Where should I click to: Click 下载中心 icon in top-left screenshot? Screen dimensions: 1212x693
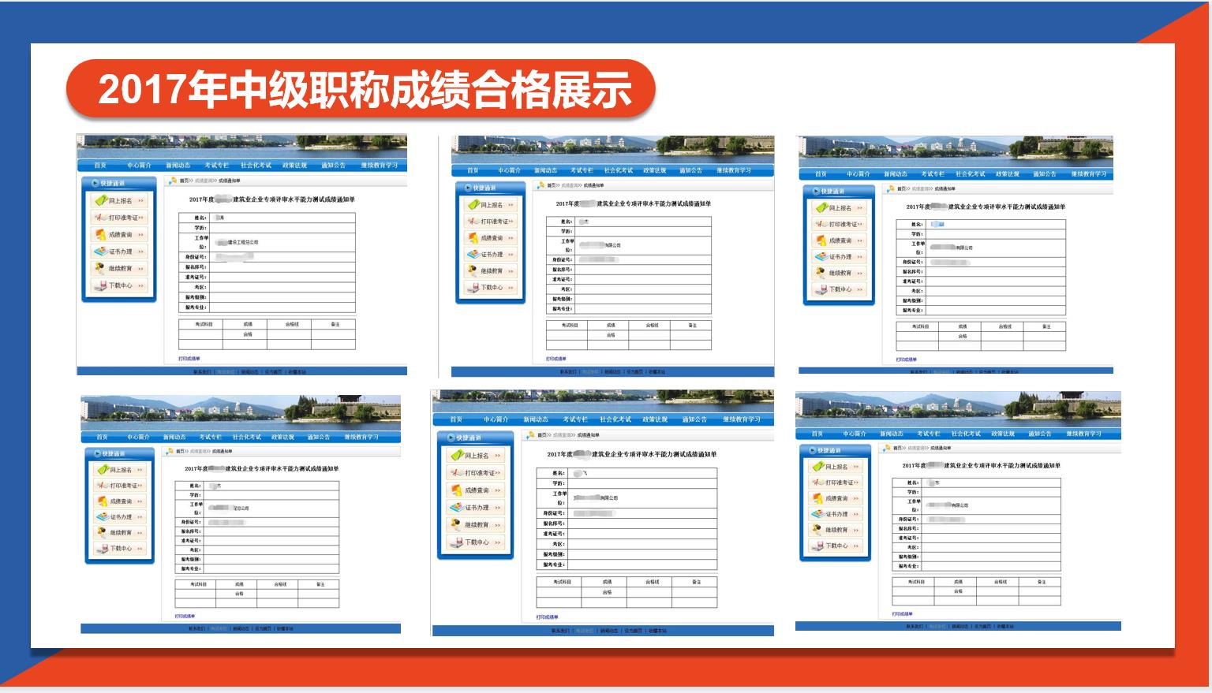pos(99,285)
